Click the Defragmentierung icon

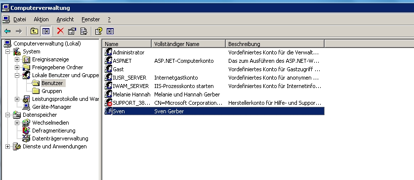(26, 131)
